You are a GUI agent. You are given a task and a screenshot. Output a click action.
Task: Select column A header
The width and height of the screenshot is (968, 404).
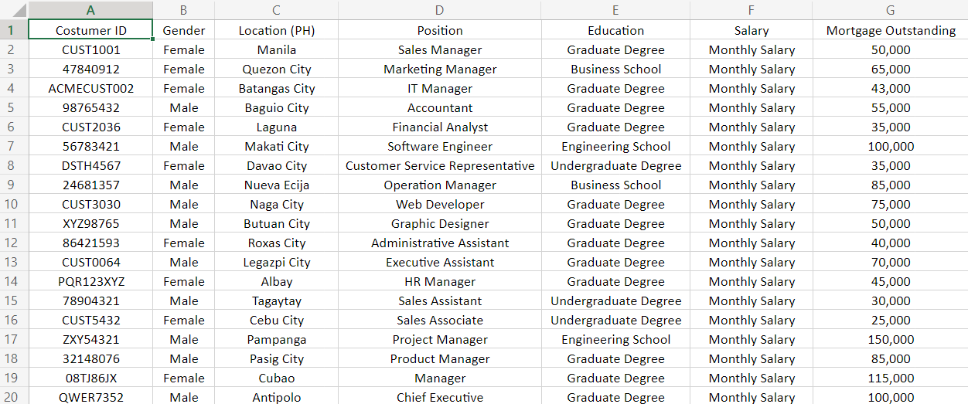[x=90, y=10]
